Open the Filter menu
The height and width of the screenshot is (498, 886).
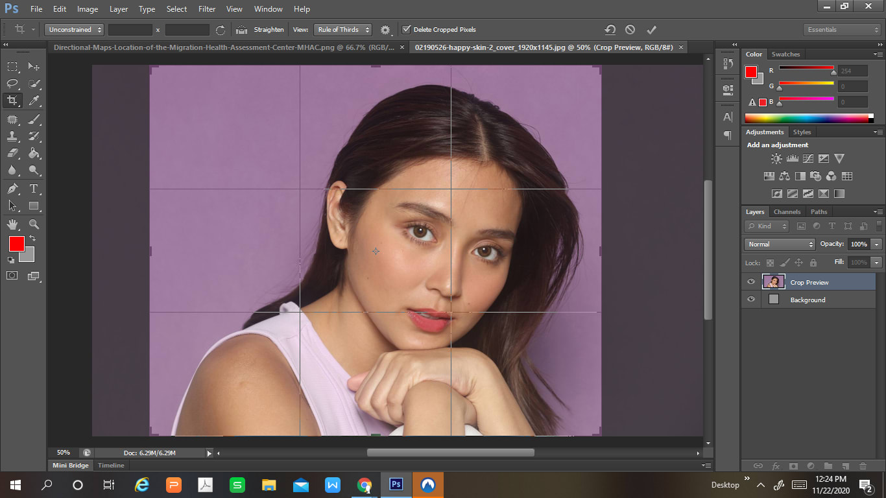tap(207, 9)
